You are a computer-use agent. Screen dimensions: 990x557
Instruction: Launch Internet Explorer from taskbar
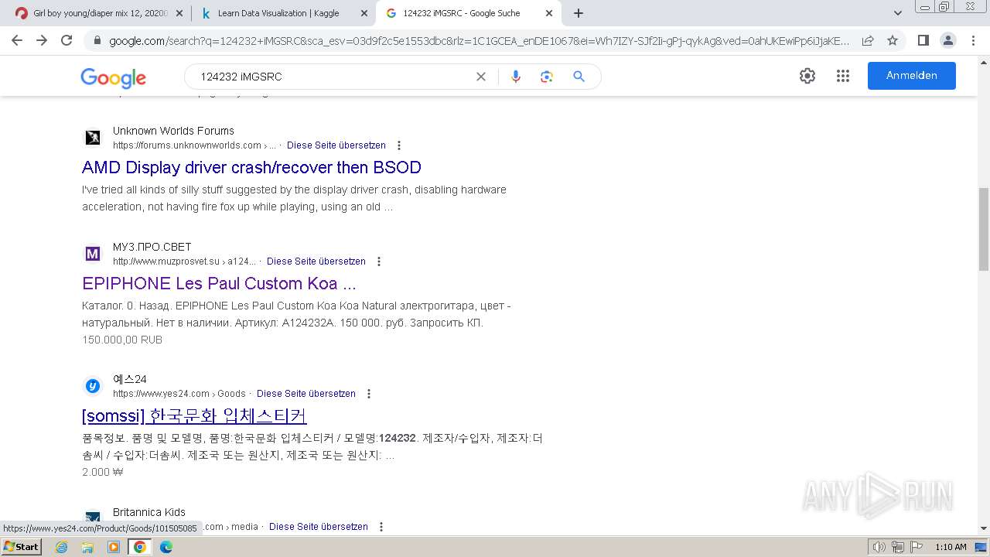pos(61,547)
